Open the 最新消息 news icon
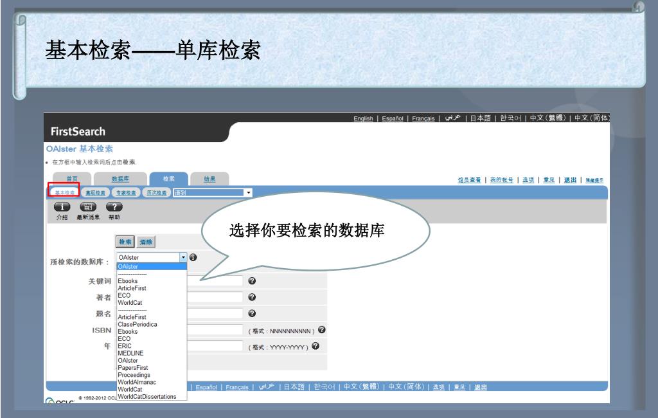This screenshot has height=418, width=658. click(88, 206)
